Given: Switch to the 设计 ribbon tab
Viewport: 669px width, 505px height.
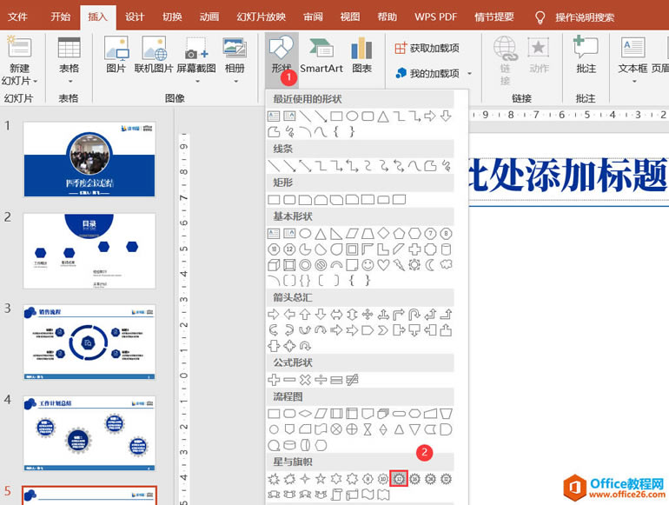Looking at the screenshot, I should click(135, 17).
